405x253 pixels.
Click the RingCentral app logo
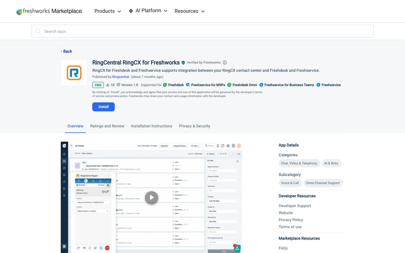coord(74,73)
